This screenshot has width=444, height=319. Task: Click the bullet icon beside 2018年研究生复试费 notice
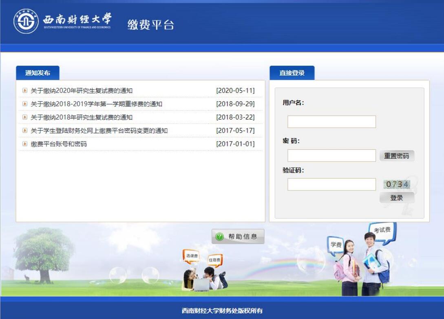[x=25, y=117]
